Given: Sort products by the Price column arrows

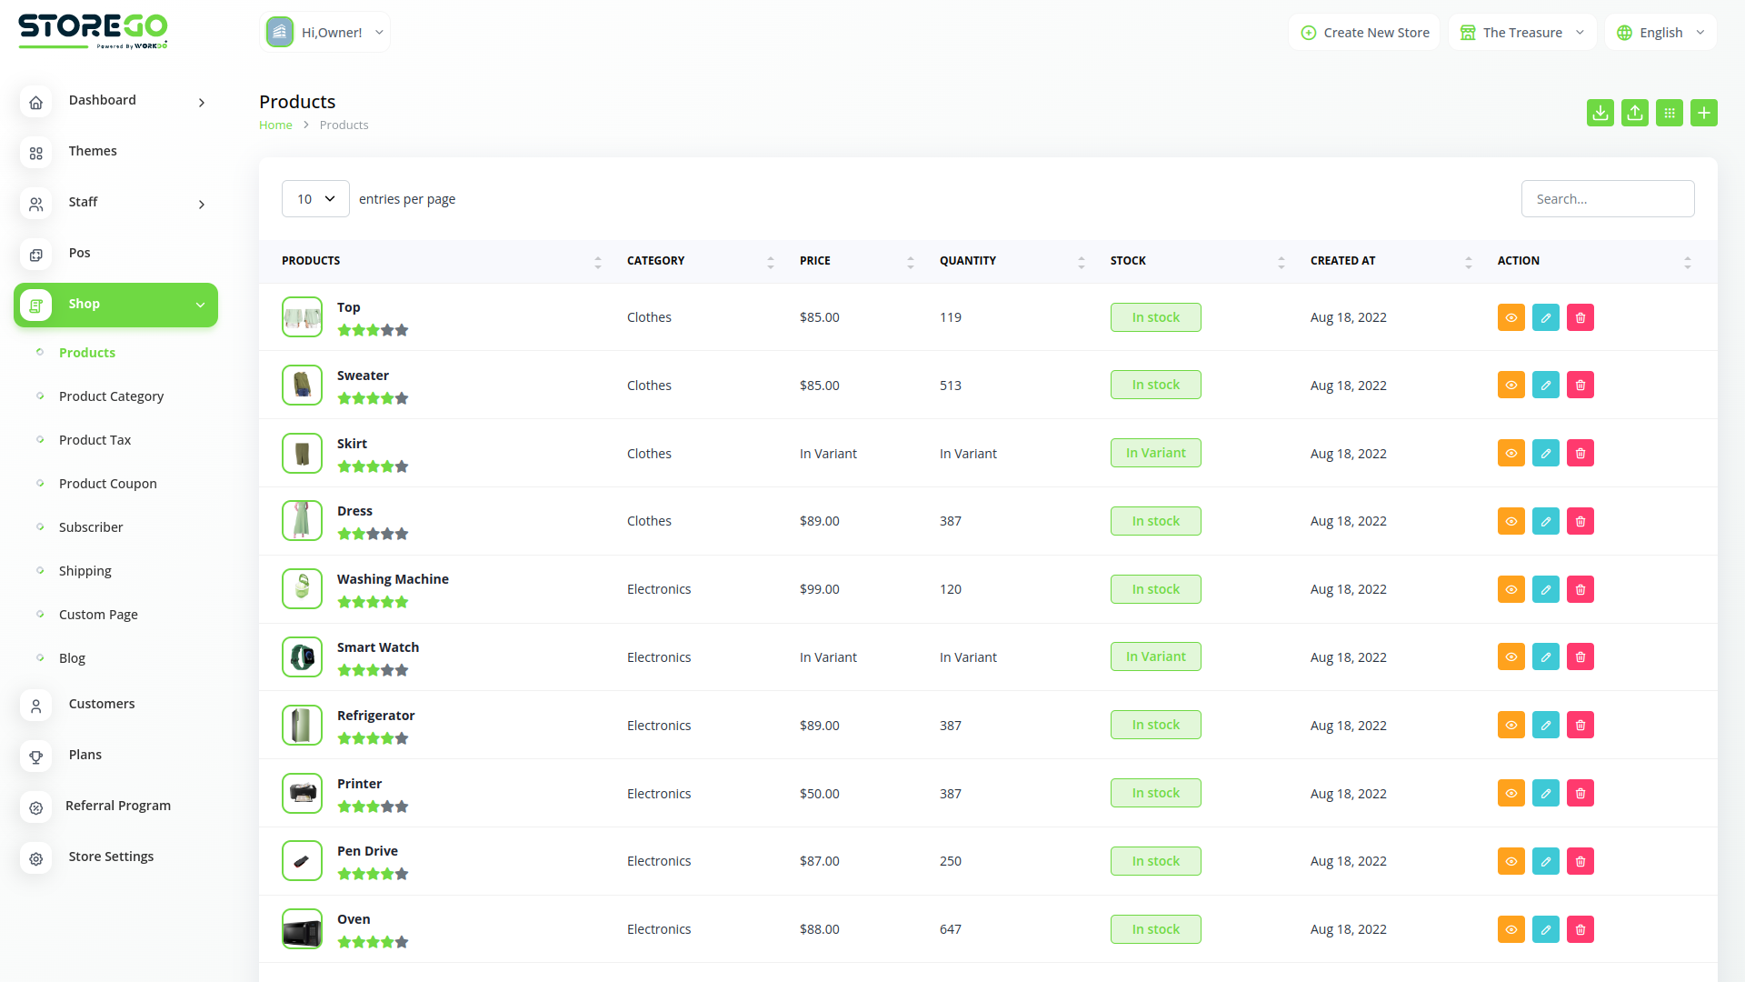Looking at the screenshot, I should 911,261.
